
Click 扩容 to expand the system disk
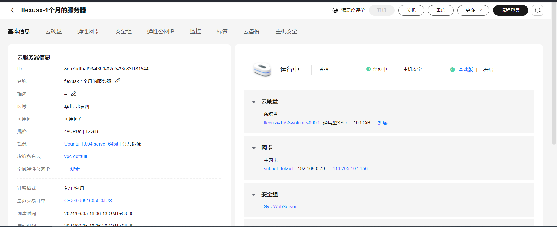[382, 123]
